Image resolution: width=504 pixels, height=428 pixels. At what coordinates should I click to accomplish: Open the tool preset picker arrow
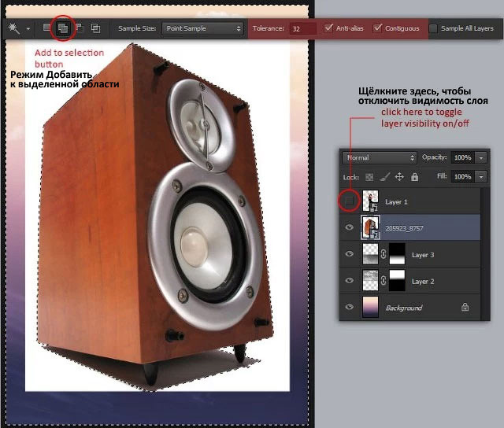click(28, 28)
